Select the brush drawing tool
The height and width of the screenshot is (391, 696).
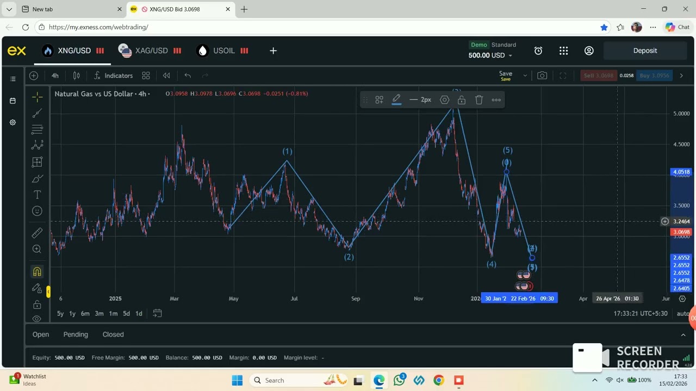click(x=37, y=179)
